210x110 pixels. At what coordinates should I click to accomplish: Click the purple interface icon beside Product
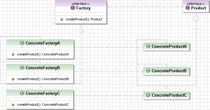click(188, 8)
